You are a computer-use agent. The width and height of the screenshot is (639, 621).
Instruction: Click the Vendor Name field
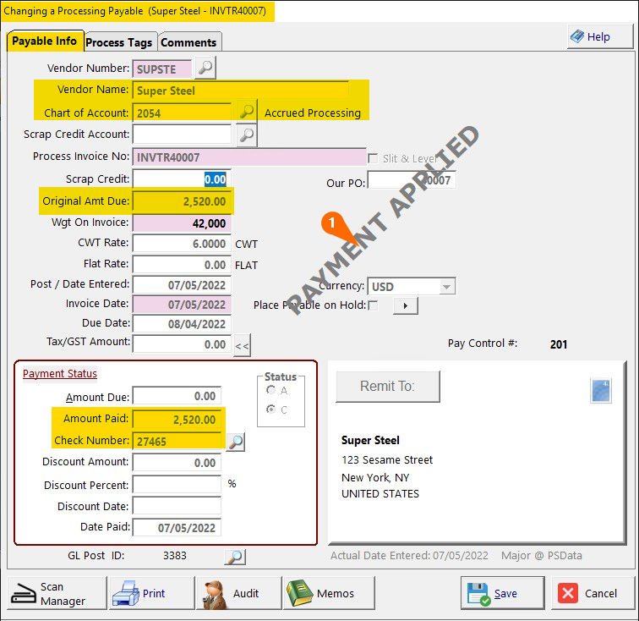coord(240,91)
